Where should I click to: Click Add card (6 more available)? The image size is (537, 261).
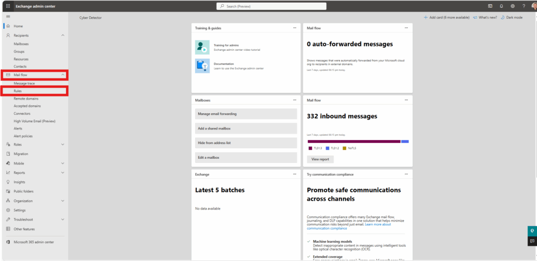(447, 17)
